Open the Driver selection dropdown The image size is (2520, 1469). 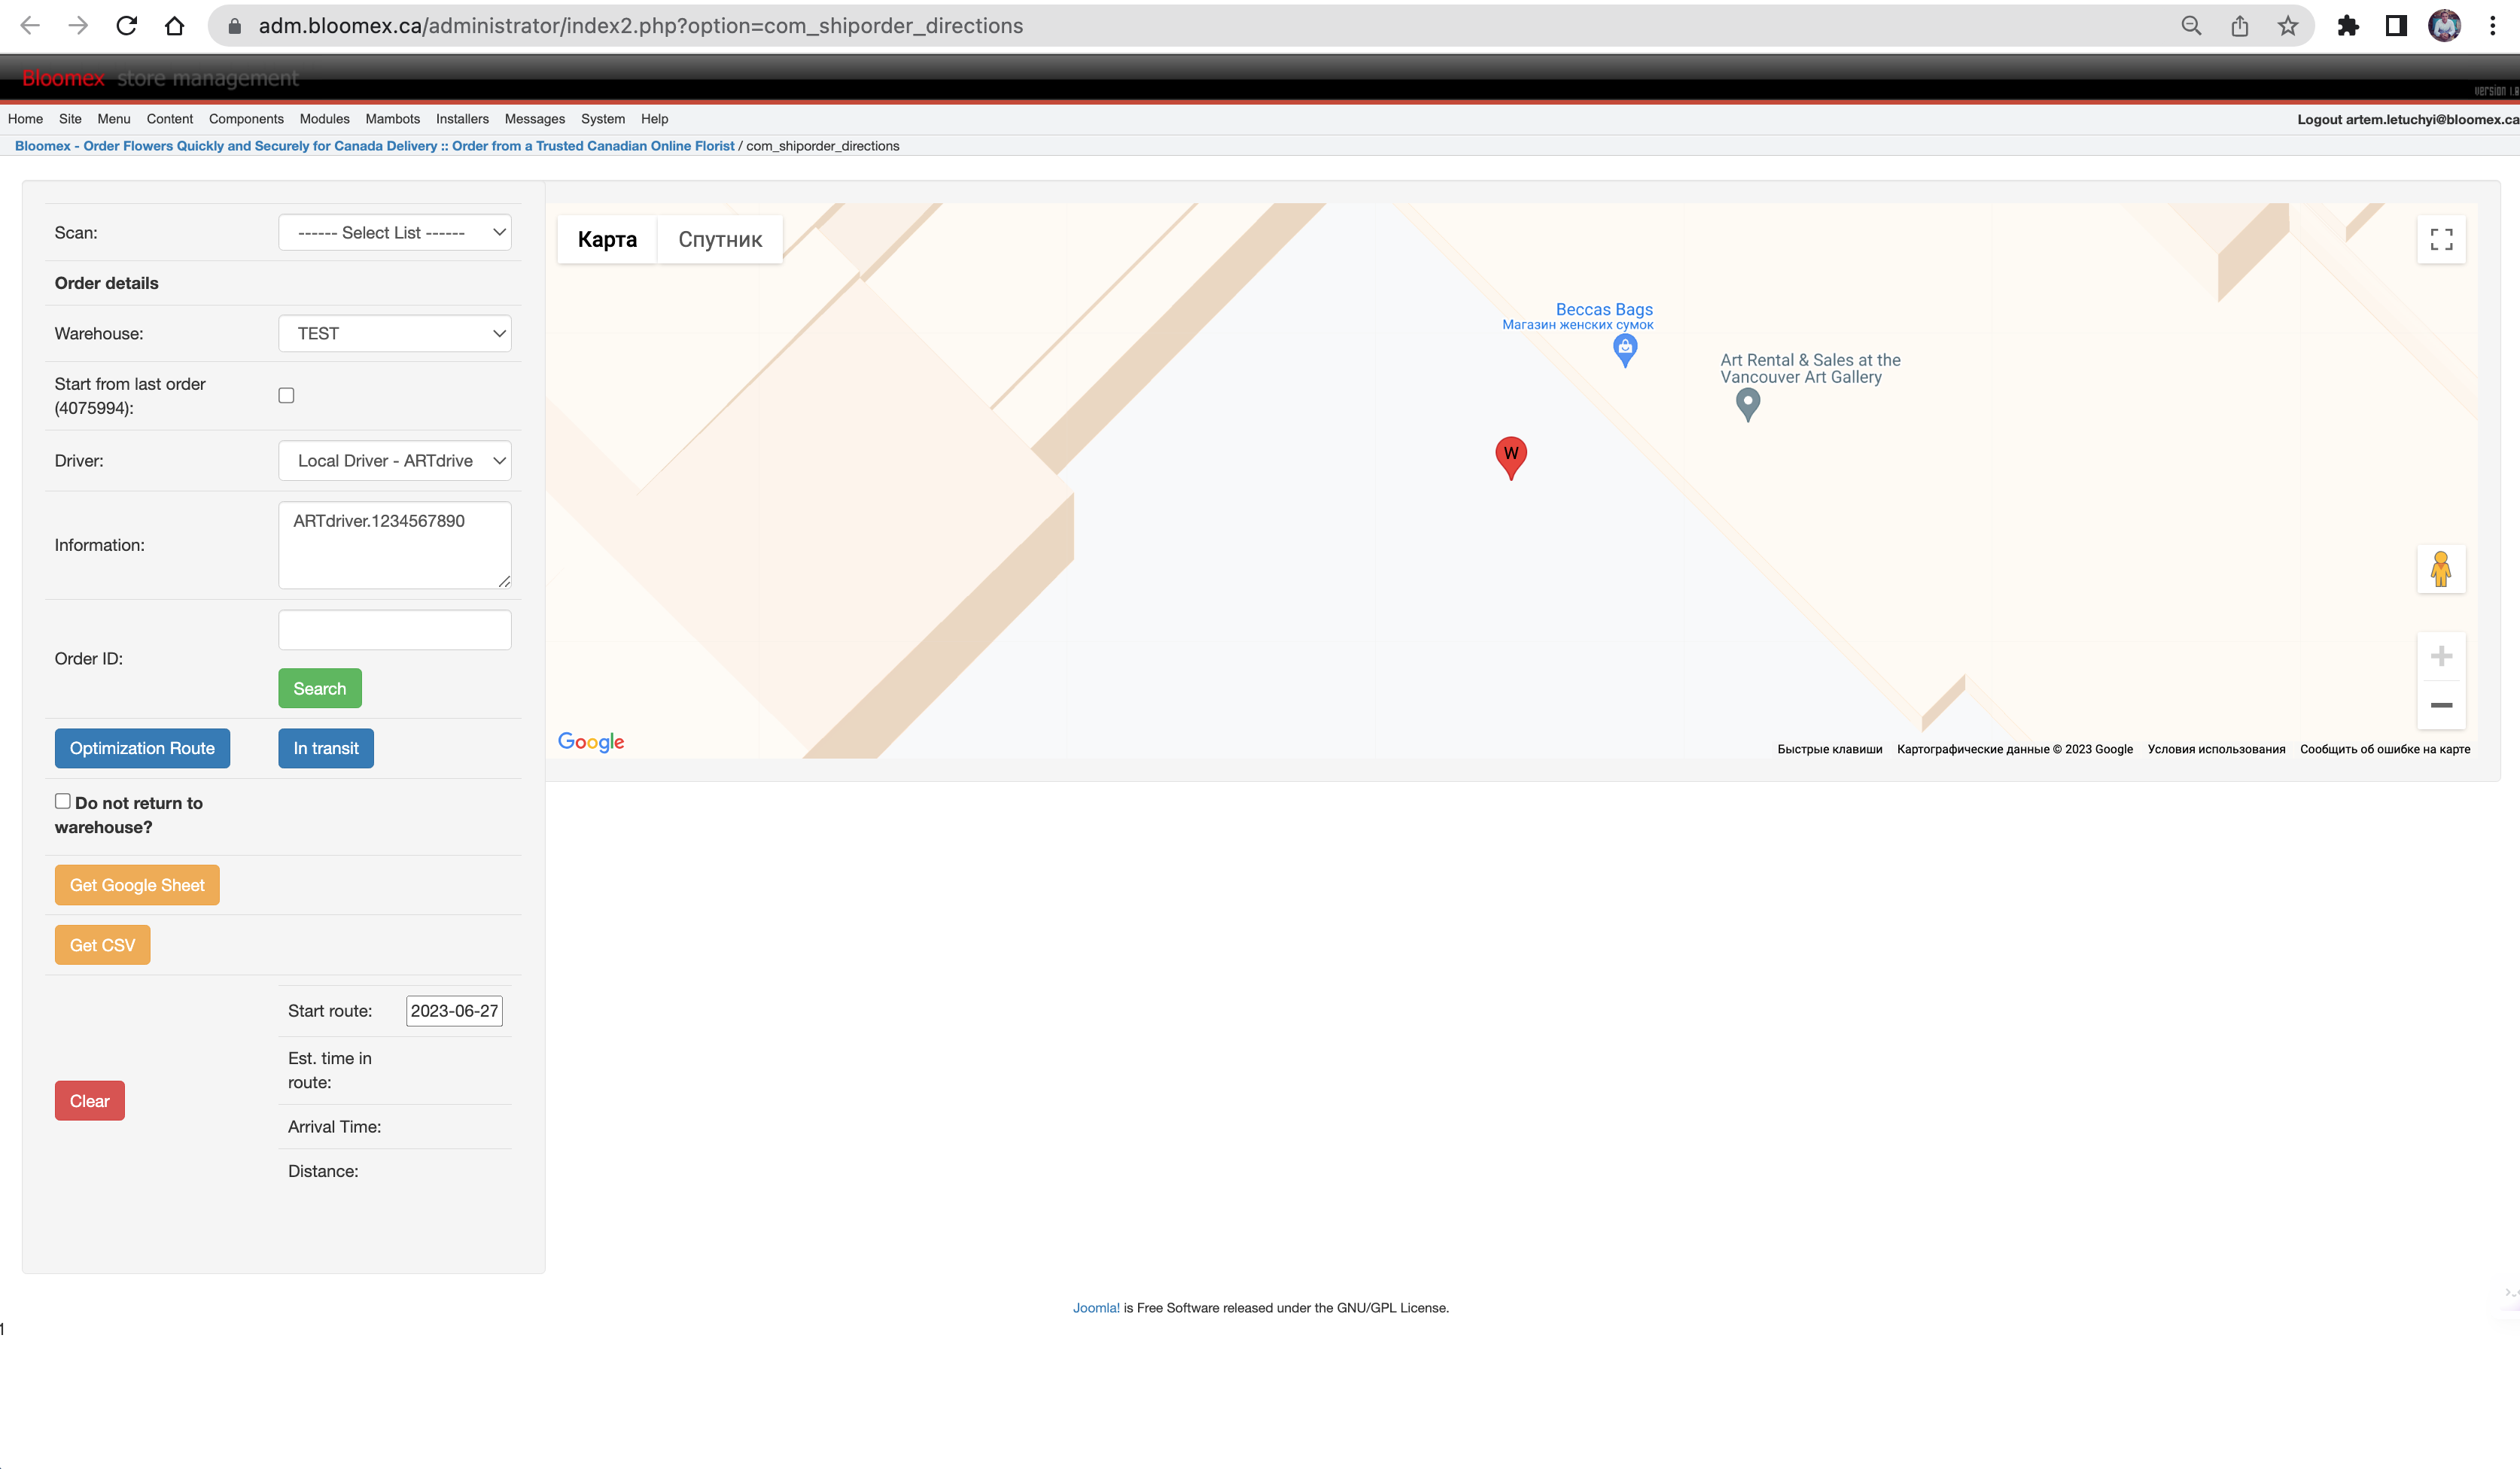(395, 461)
